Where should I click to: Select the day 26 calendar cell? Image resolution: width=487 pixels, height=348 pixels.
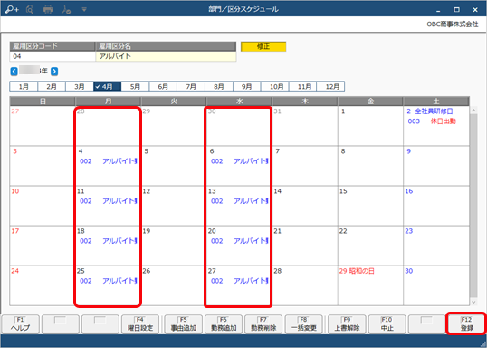pyautogui.click(x=174, y=285)
